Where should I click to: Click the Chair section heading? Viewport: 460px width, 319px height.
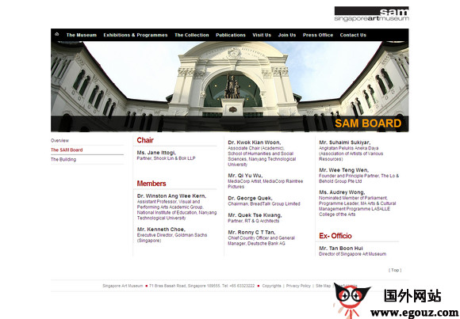tap(145, 140)
